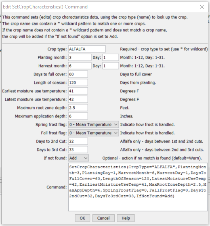Image resolution: width=210 pixels, height=226 pixels.
Task: Edit the Crop type field containing ALFALFA
Action: point(87,49)
